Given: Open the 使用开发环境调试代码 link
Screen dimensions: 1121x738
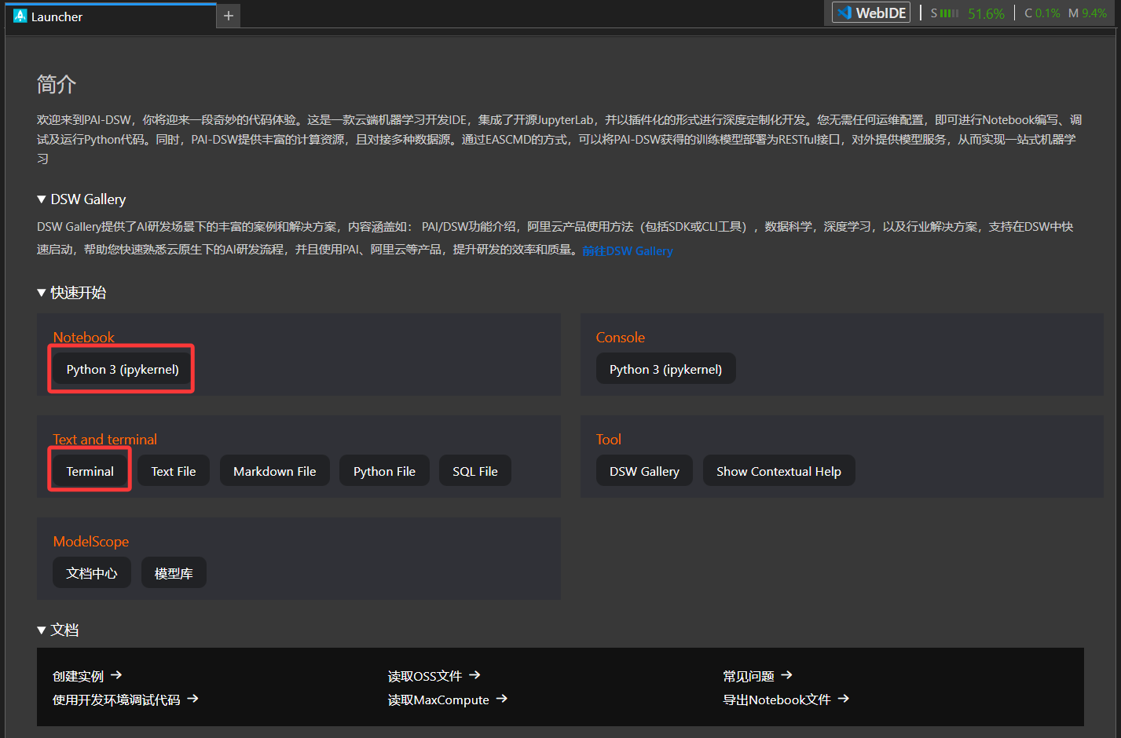Looking at the screenshot, I should [116, 700].
